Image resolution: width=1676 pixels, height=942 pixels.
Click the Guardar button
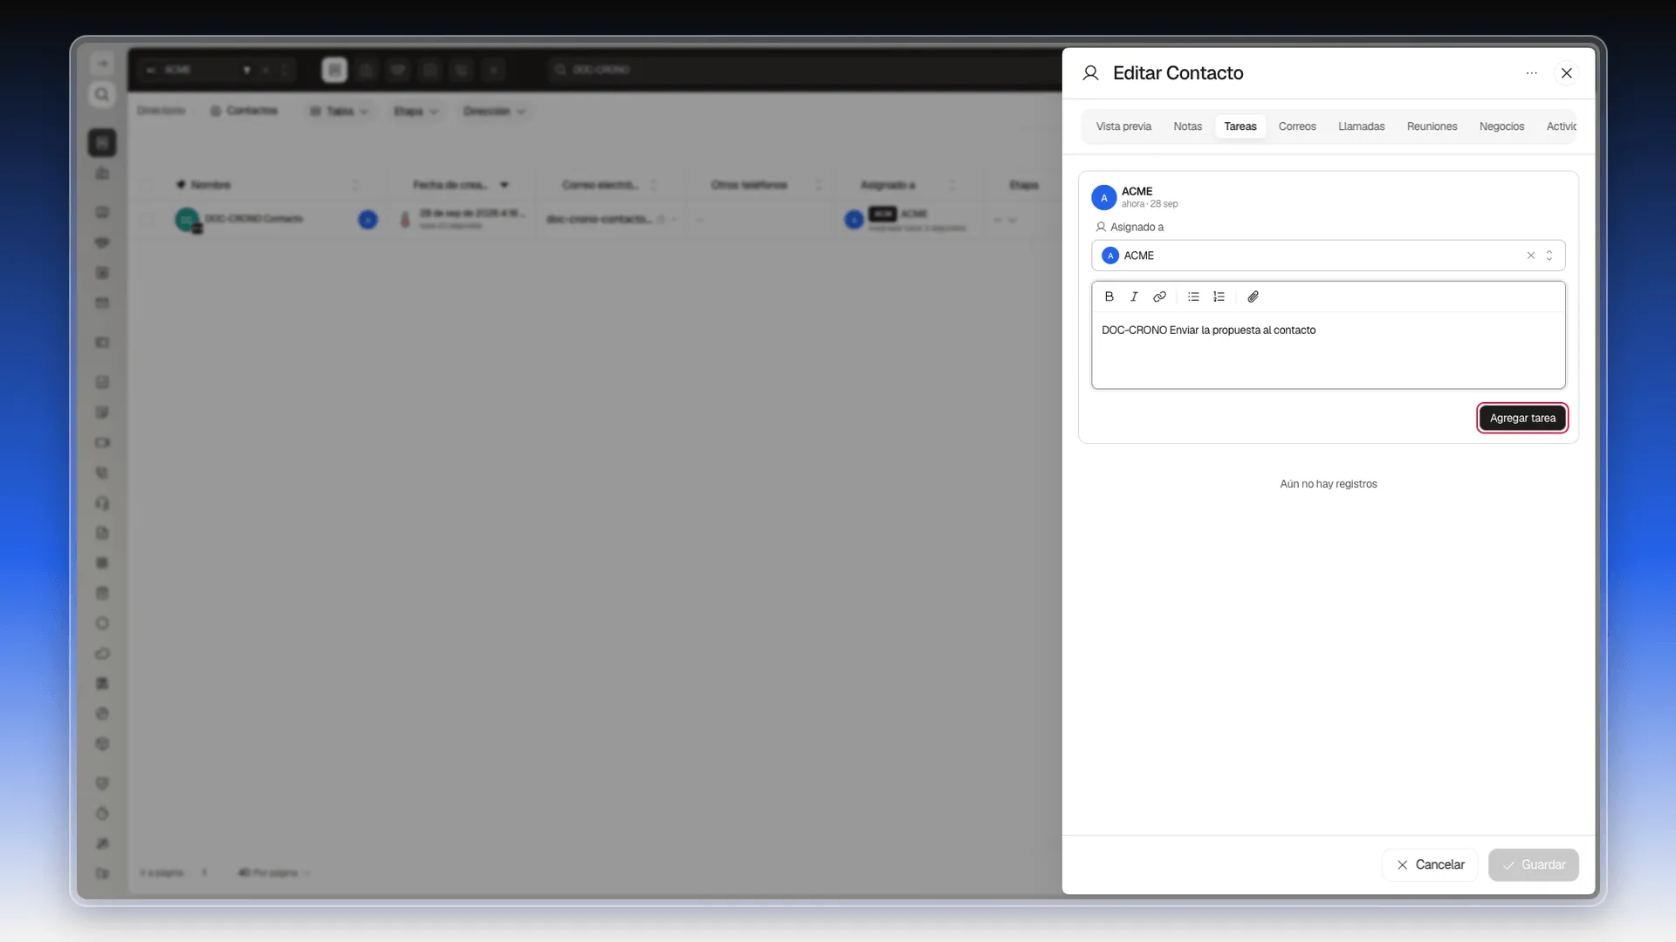tap(1534, 864)
